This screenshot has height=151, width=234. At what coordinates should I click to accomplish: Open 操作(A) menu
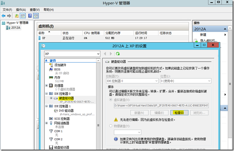tap(21, 10)
